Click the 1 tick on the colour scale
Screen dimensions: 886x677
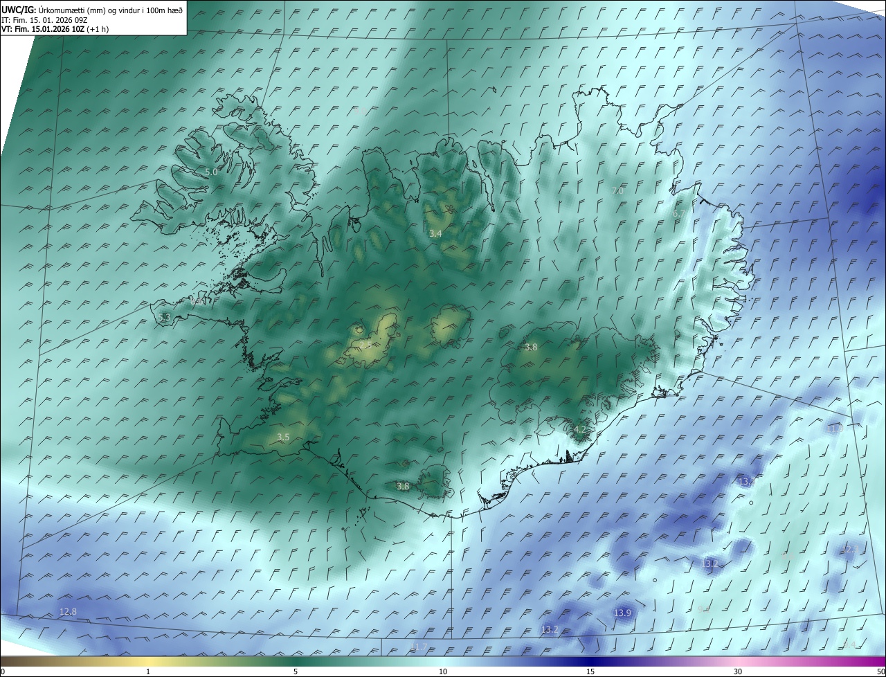click(x=148, y=672)
